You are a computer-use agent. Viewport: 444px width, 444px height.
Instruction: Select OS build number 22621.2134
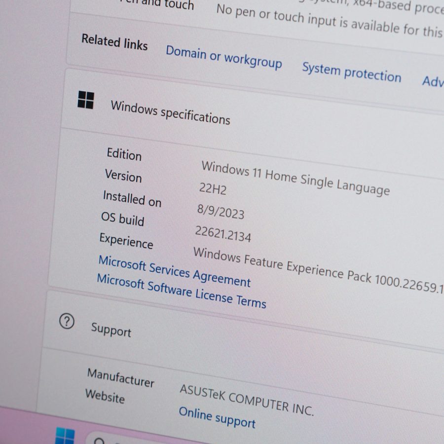point(223,234)
